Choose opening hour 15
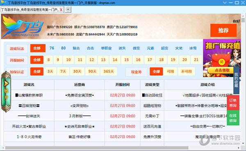246x151 pixels. 126,60
